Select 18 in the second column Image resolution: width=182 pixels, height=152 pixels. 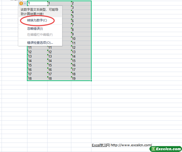point(59,78)
